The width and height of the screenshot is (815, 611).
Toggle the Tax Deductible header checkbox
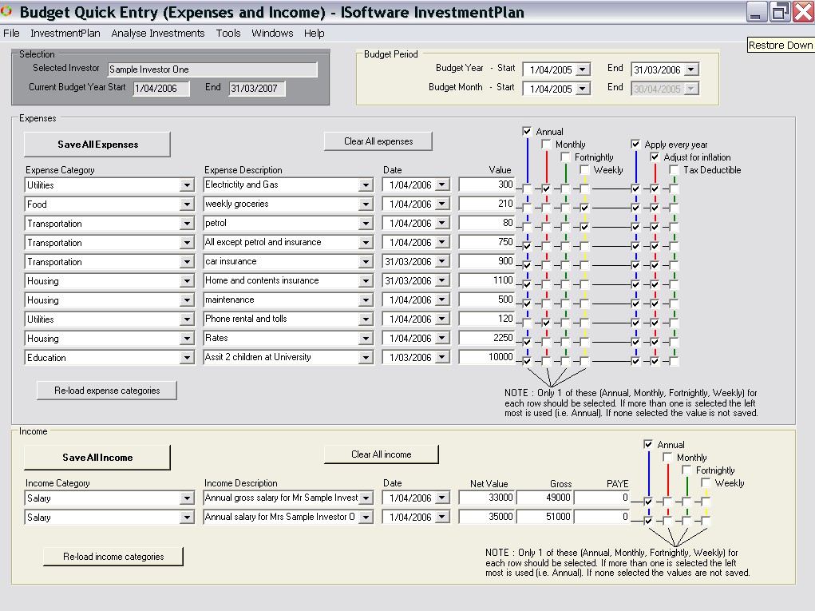[674, 169]
